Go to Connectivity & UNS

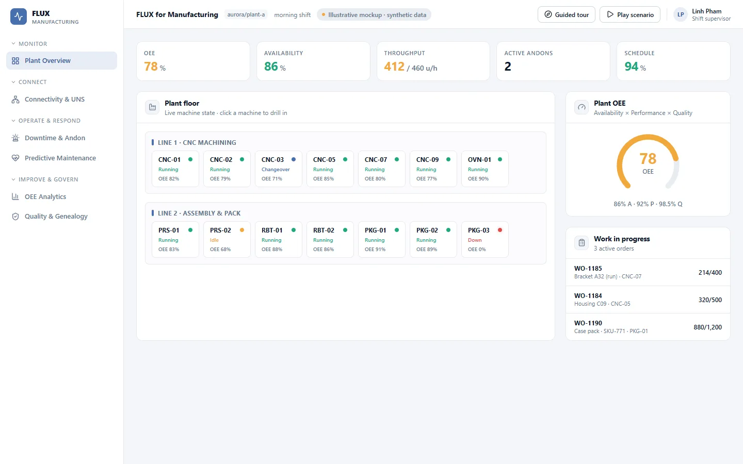61,100
